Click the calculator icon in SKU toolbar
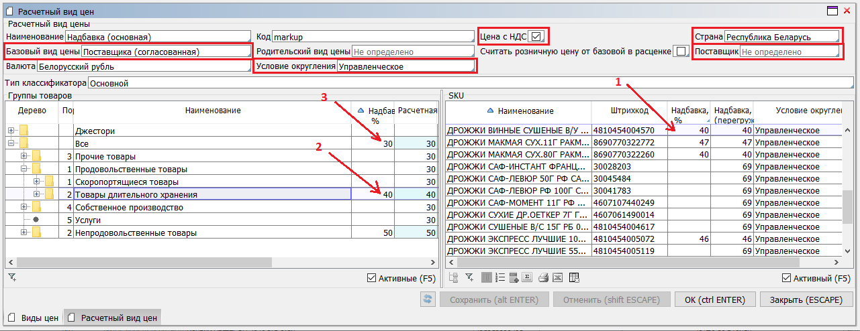 [514, 277]
